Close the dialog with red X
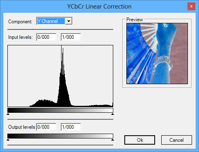This screenshot has height=152, width=199. pos(191,6)
